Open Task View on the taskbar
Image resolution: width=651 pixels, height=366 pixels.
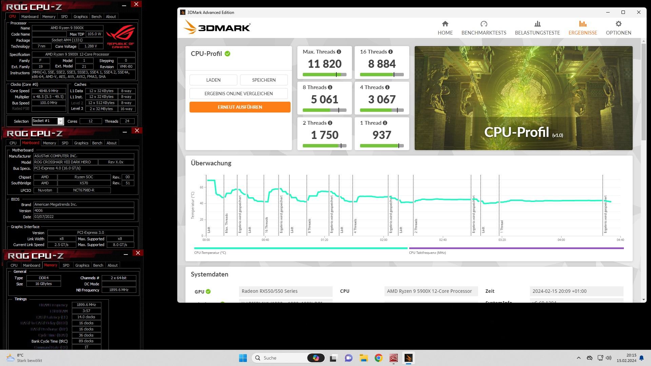pos(333,358)
